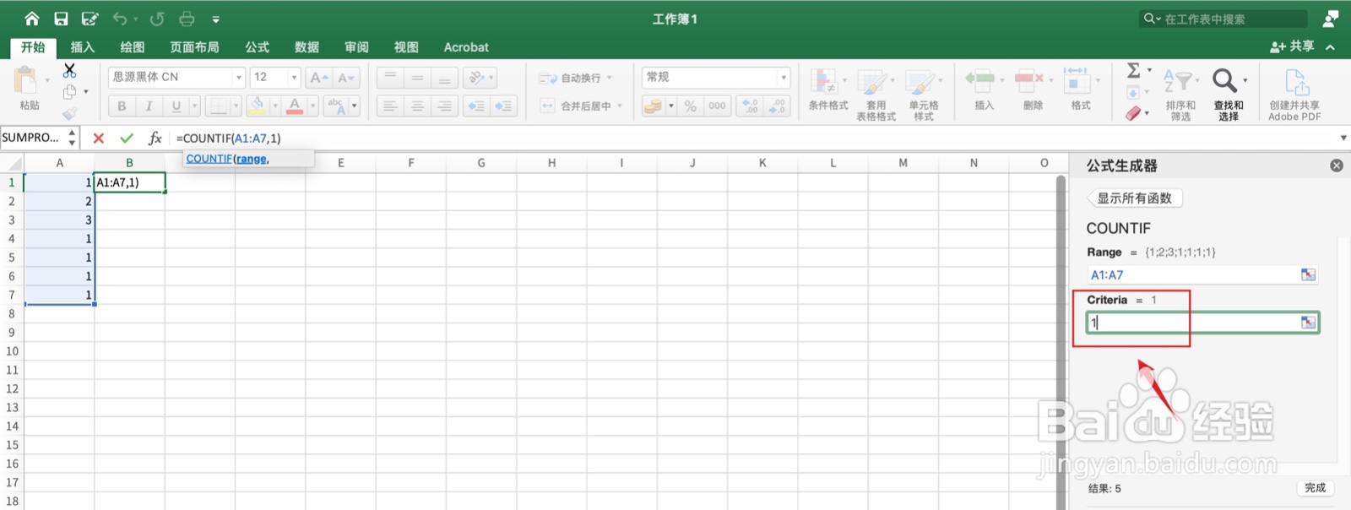Apply red font color A
The height and width of the screenshot is (510, 1351).
pyautogui.click(x=295, y=106)
